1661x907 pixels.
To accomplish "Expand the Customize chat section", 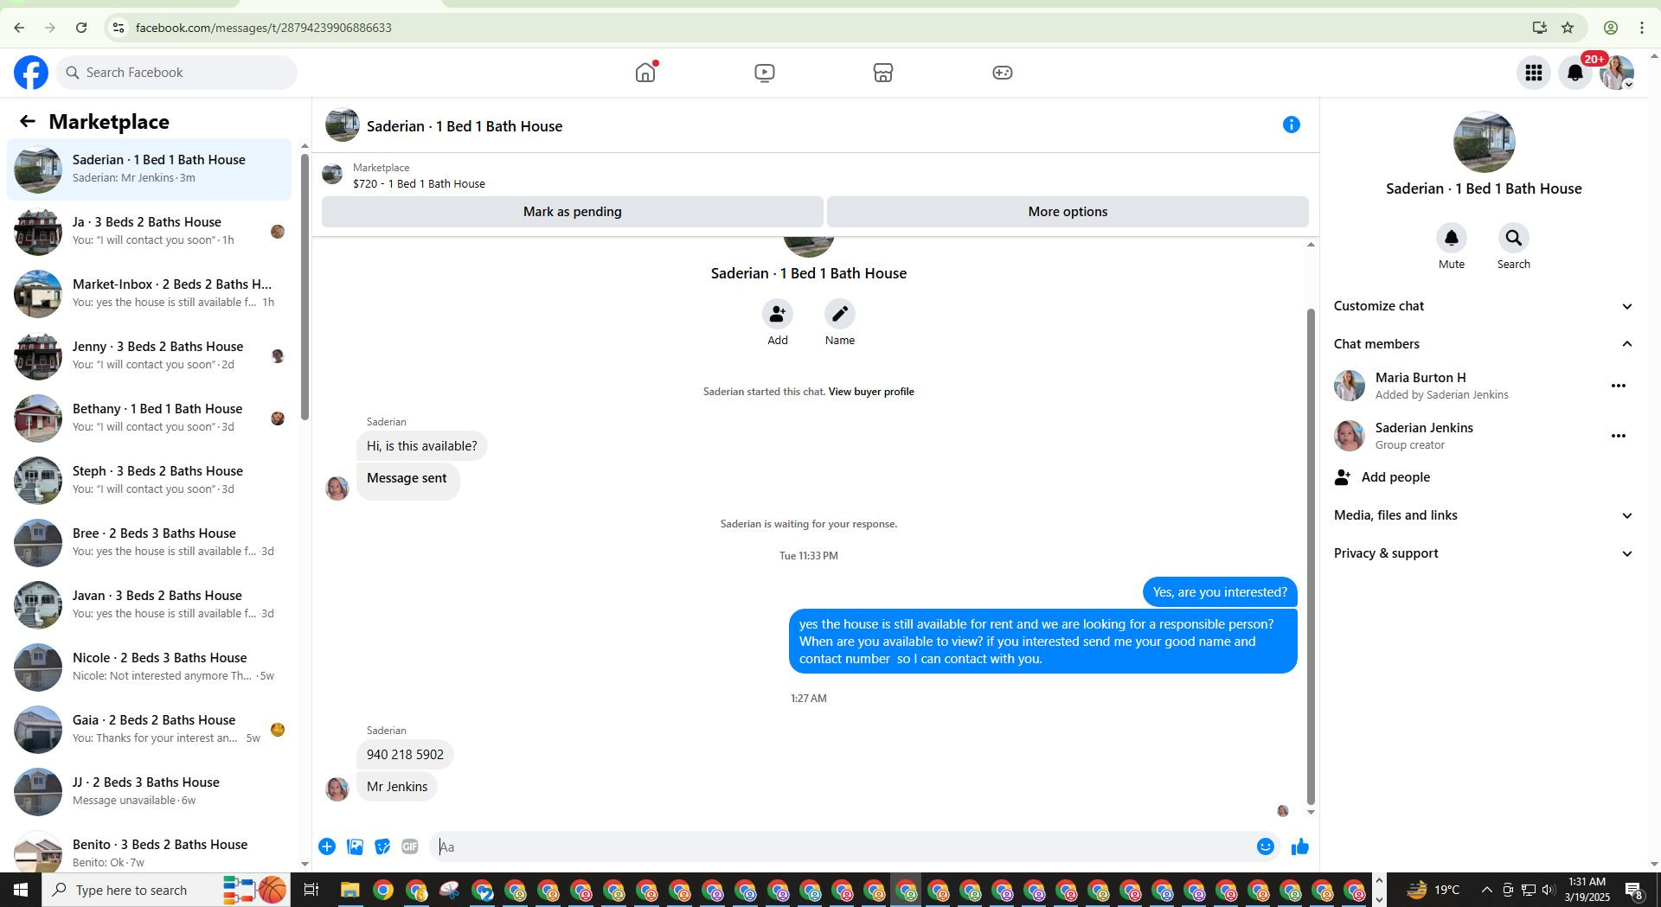I will tap(1483, 306).
